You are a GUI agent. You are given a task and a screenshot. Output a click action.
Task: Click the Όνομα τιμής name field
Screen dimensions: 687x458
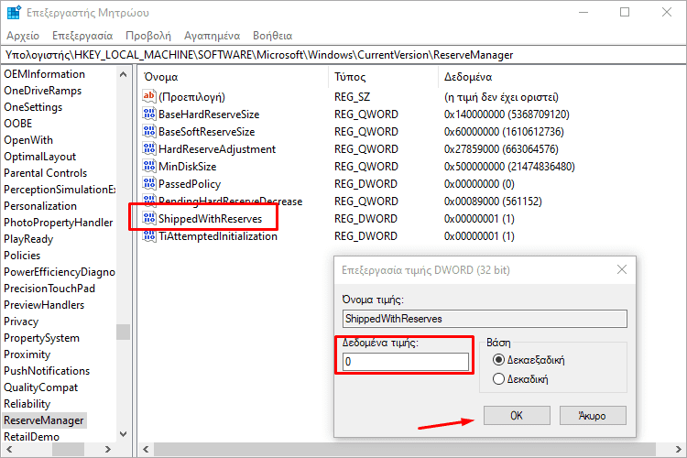pos(485,319)
